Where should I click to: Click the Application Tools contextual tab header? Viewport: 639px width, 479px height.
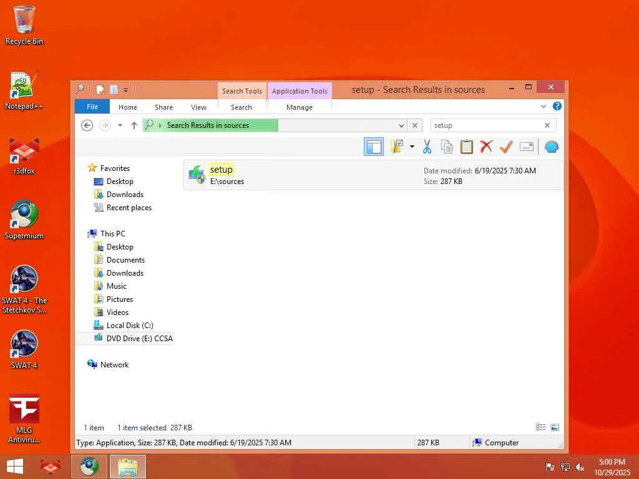pyautogui.click(x=300, y=91)
